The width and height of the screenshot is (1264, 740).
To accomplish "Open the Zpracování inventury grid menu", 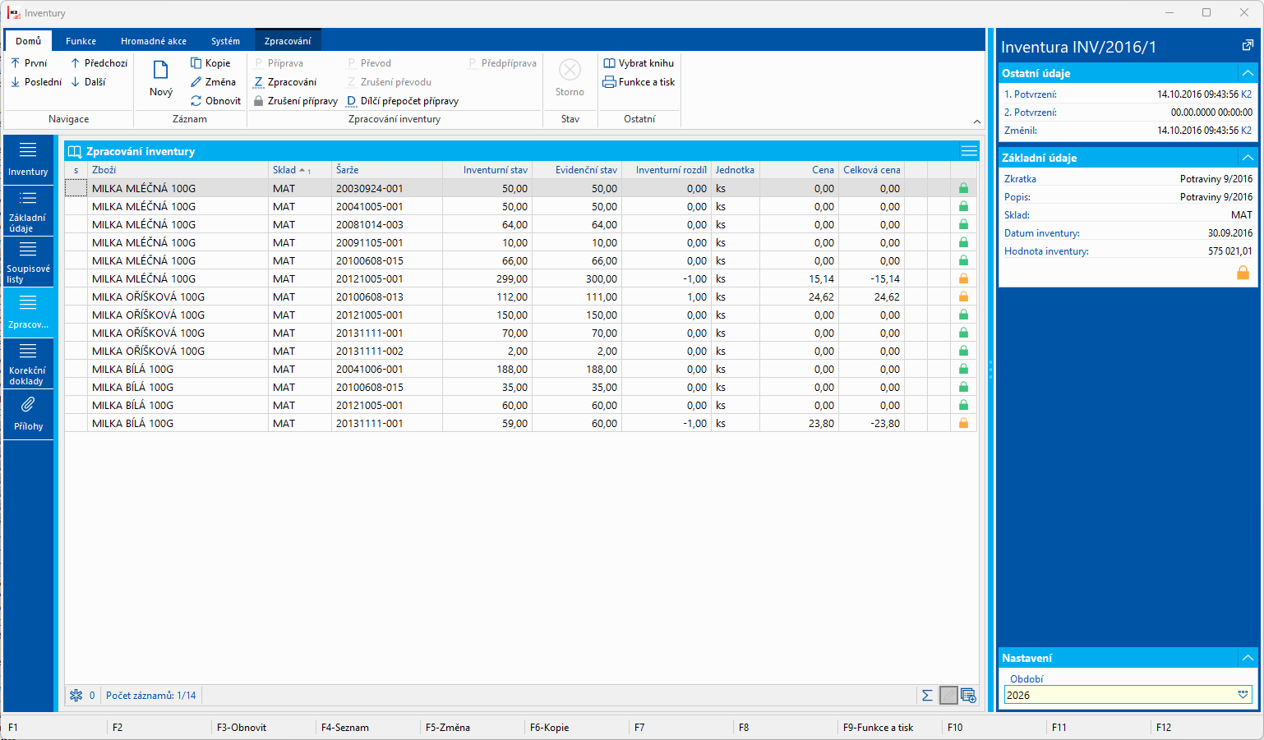I will [x=969, y=151].
